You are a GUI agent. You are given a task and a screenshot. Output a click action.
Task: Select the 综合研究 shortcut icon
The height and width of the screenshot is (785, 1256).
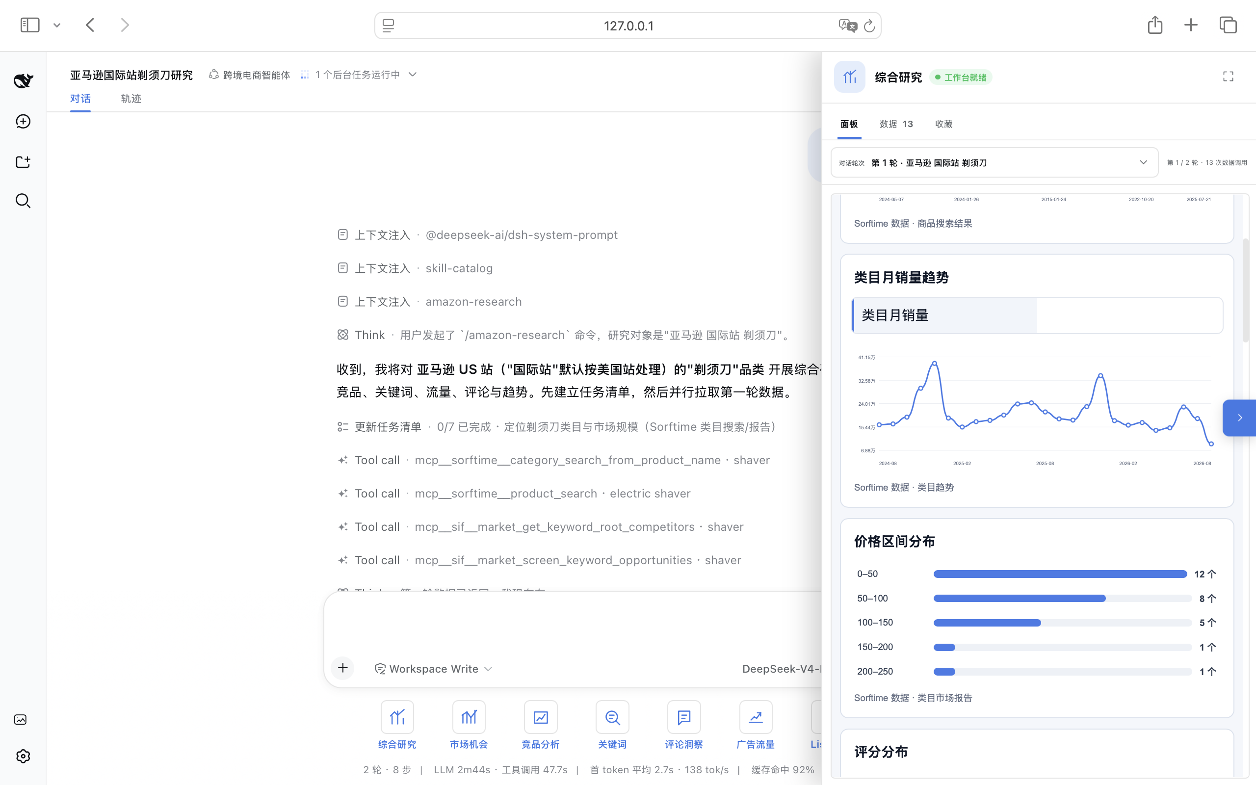click(x=397, y=717)
